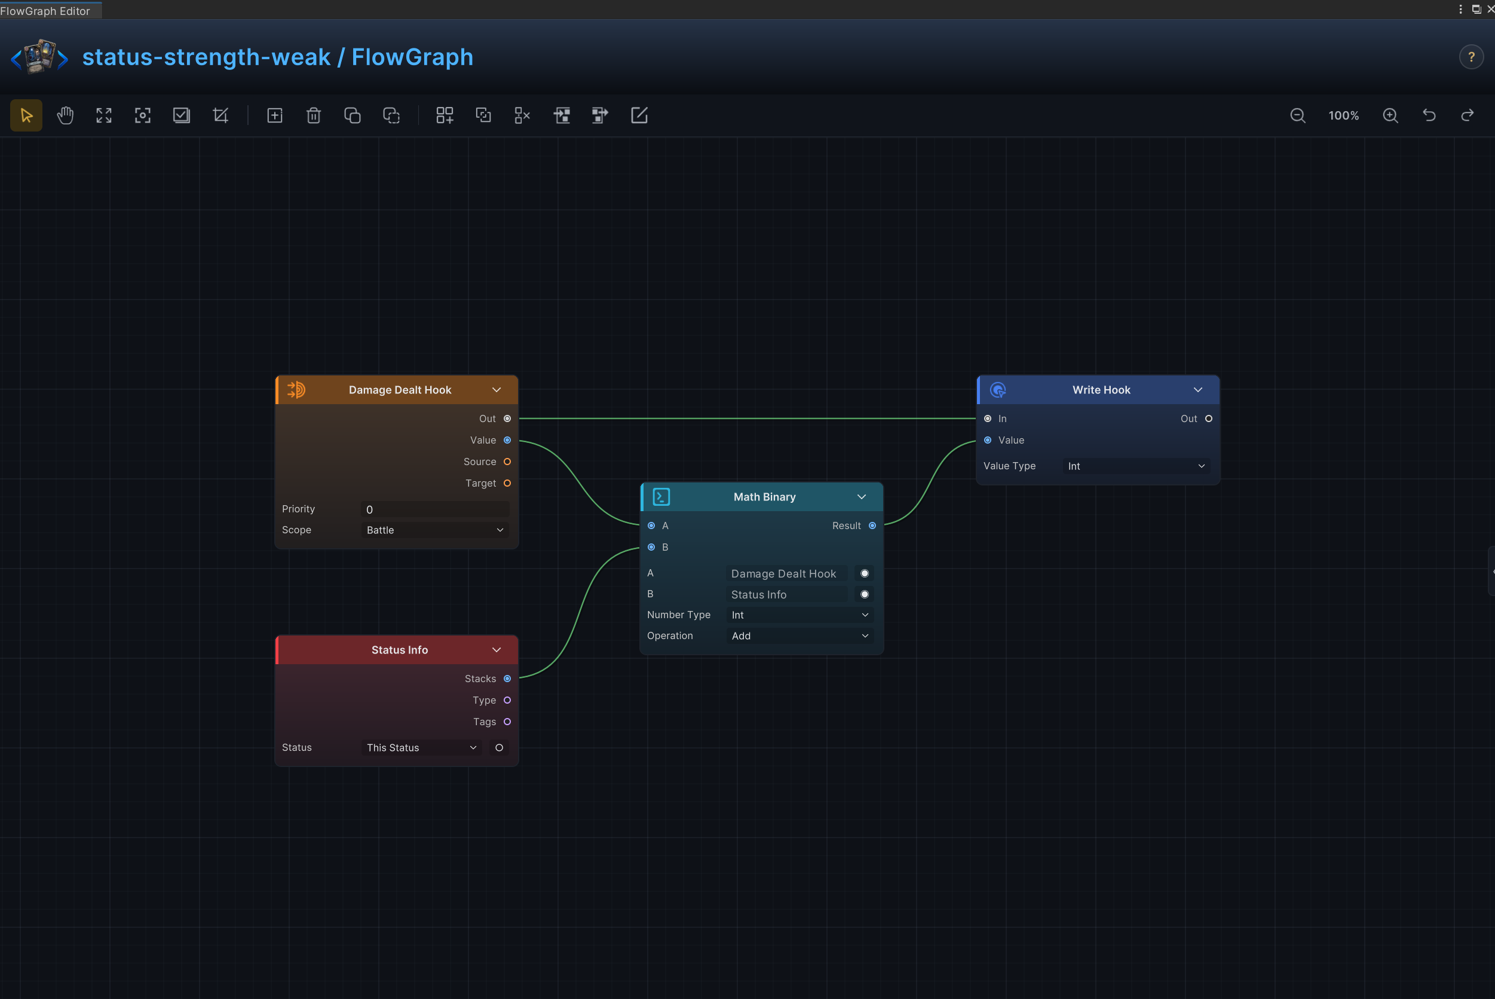Viewport: 1495px width, 999px height.
Task: Click the Math Binary node icon
Action: [661, 496]
